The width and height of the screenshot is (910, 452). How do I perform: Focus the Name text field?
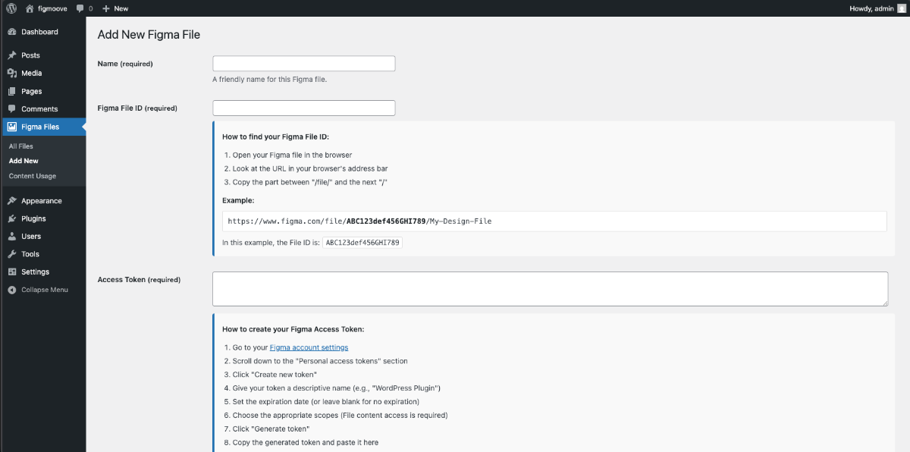coord(303,64)
